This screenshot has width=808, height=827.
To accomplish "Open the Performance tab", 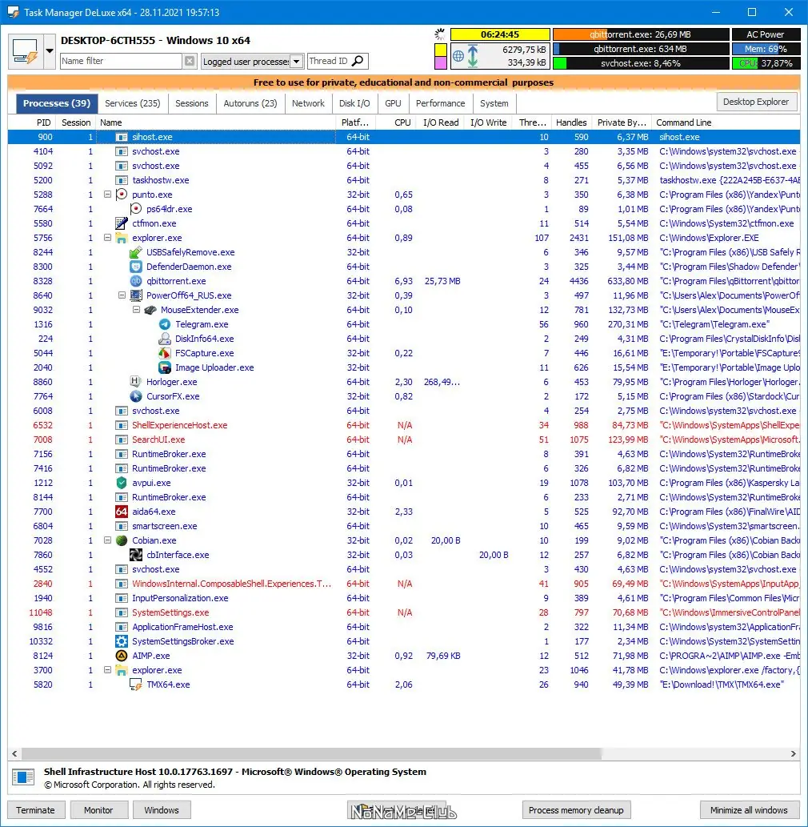I will tap(441, 103).
